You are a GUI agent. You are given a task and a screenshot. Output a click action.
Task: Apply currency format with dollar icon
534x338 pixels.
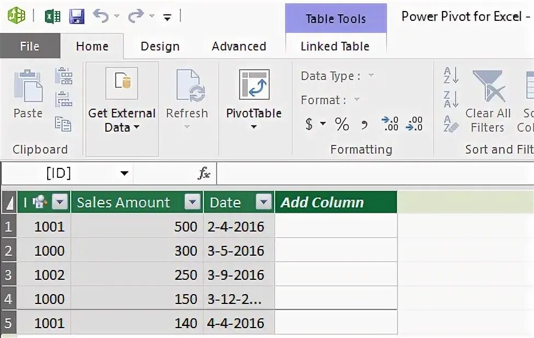[x=309, y=124]
